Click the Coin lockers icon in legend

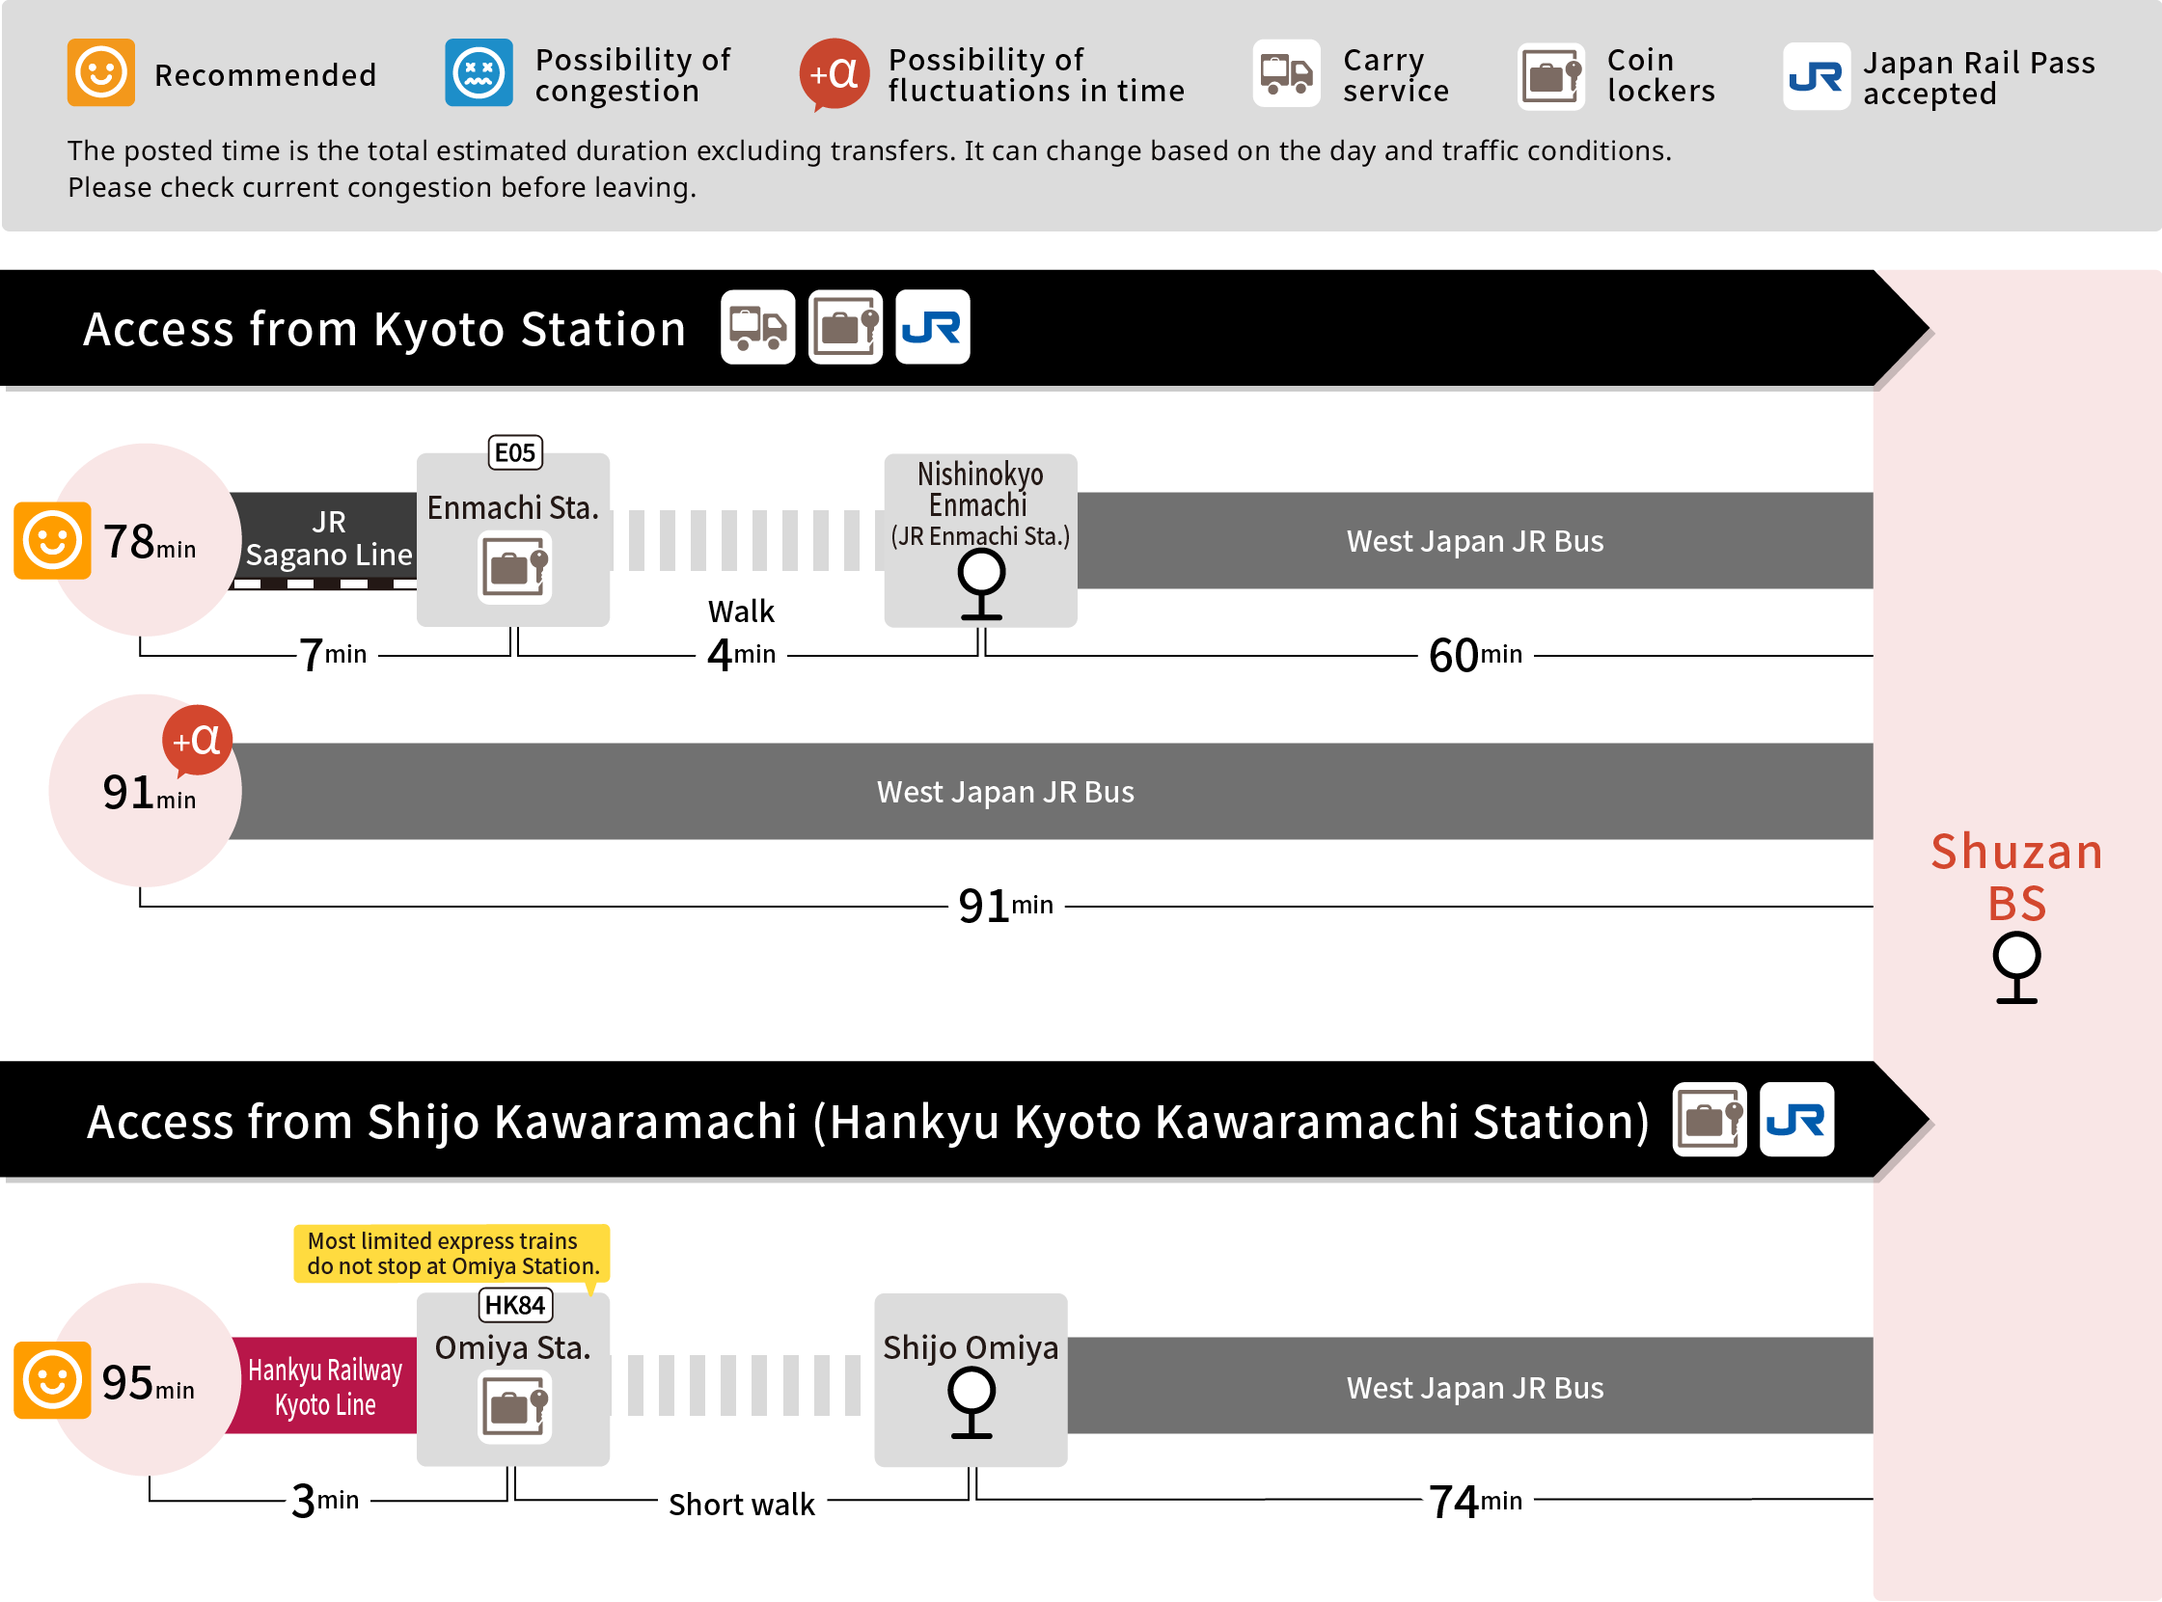pyautogui.click(x=1550, y=75)
